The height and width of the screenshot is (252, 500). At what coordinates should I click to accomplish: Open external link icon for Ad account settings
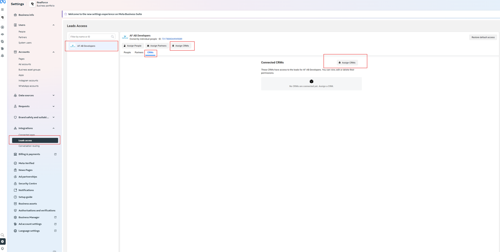click(55, 224)
